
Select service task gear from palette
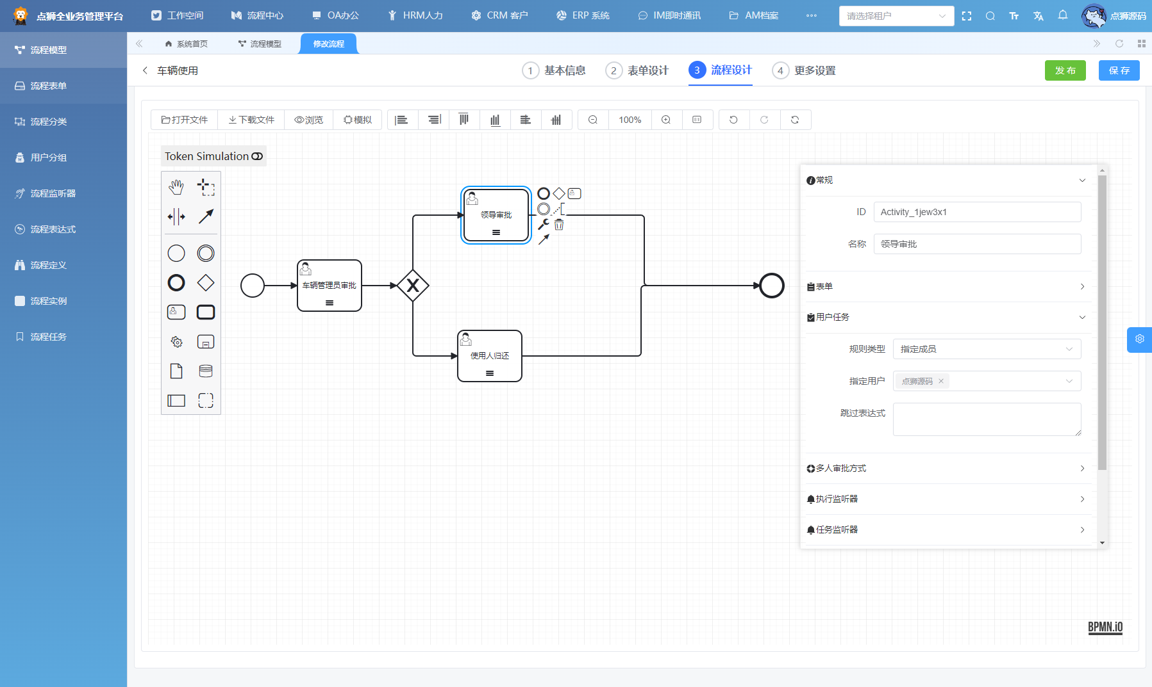point(176,342)
